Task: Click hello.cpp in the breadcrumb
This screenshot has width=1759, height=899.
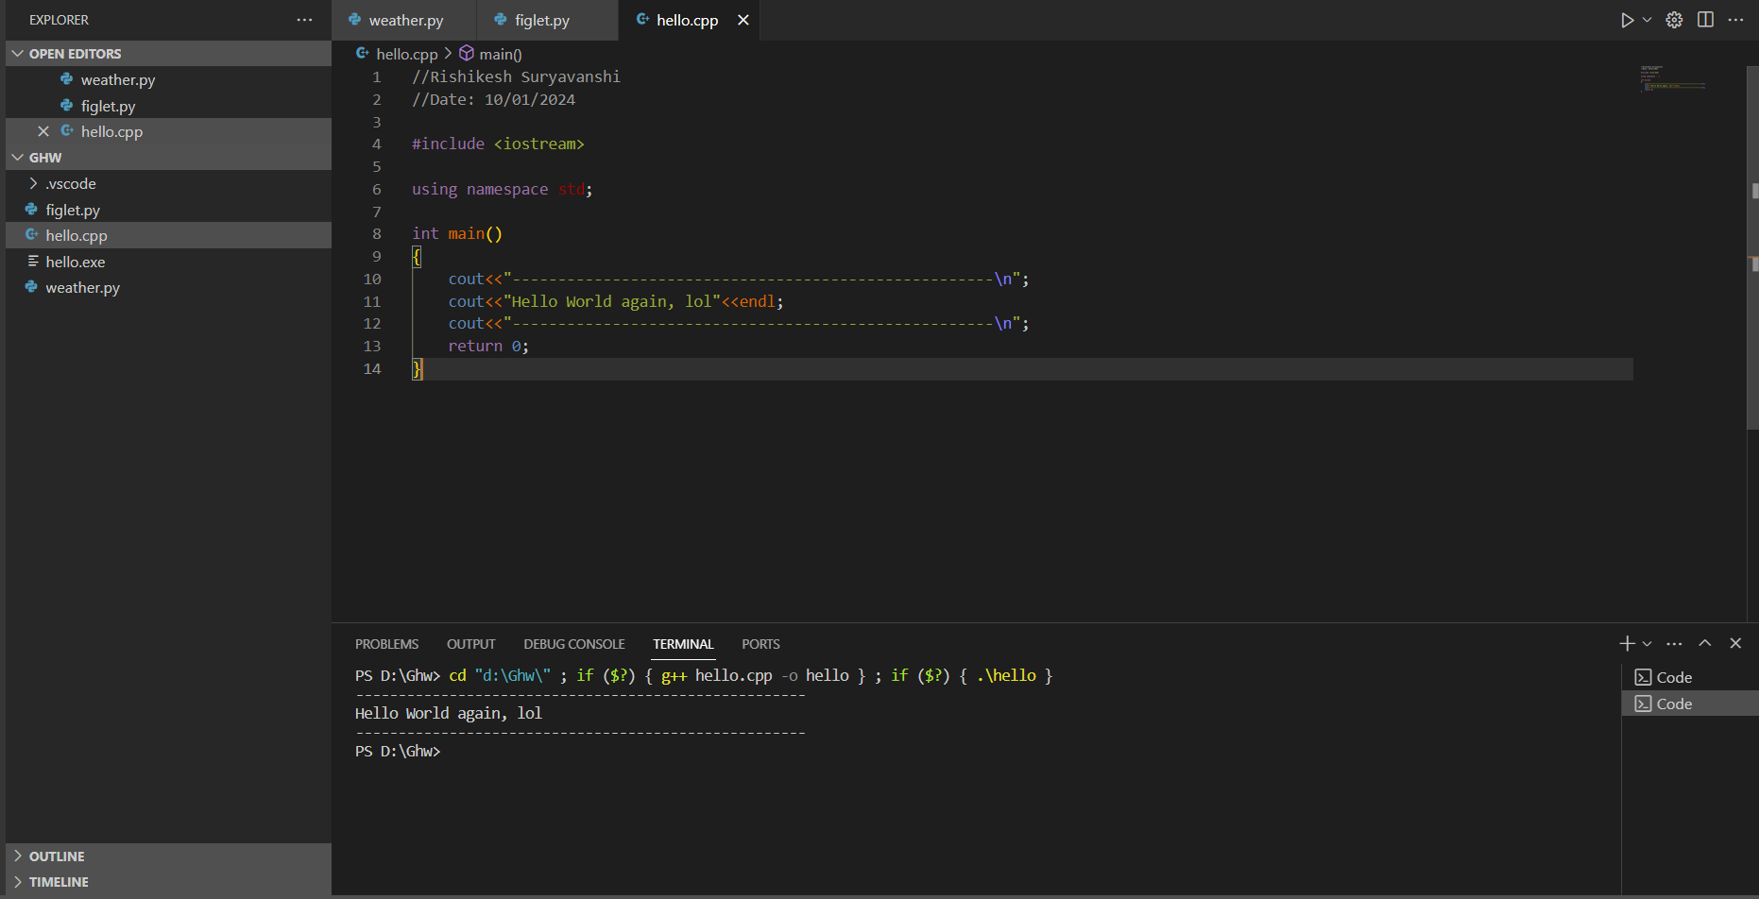Action: click(407, 54)
